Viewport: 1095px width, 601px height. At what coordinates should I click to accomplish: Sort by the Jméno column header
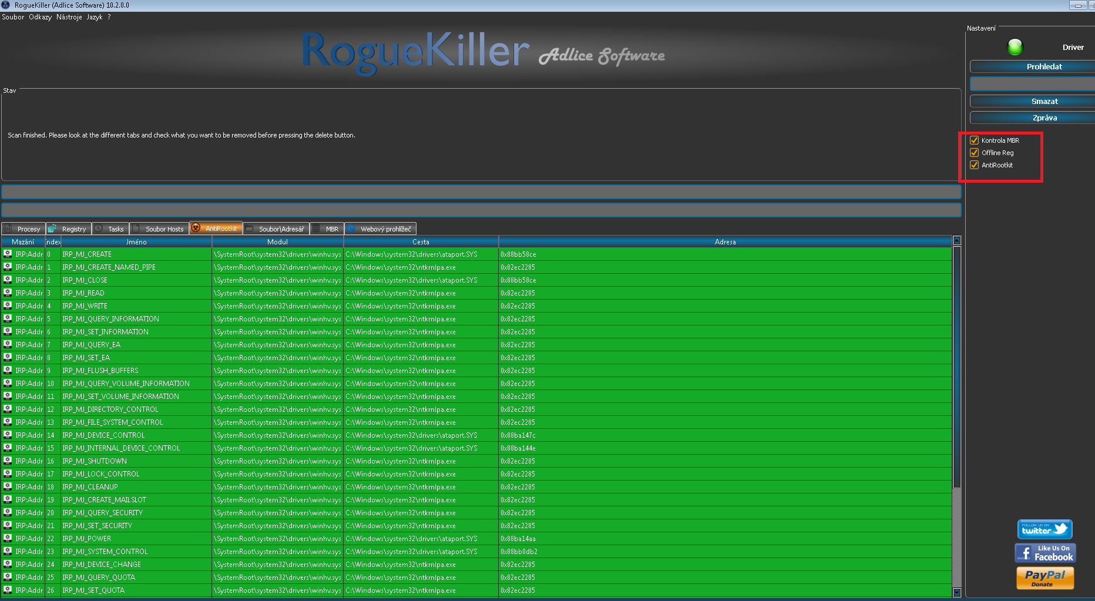click(136, 242)
